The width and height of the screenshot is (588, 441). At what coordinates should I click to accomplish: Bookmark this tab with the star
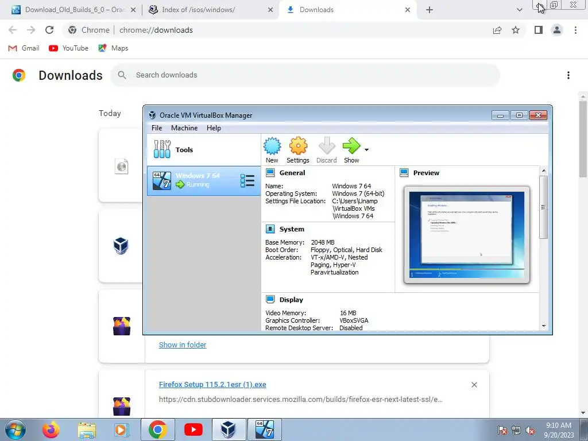point(516,30)
